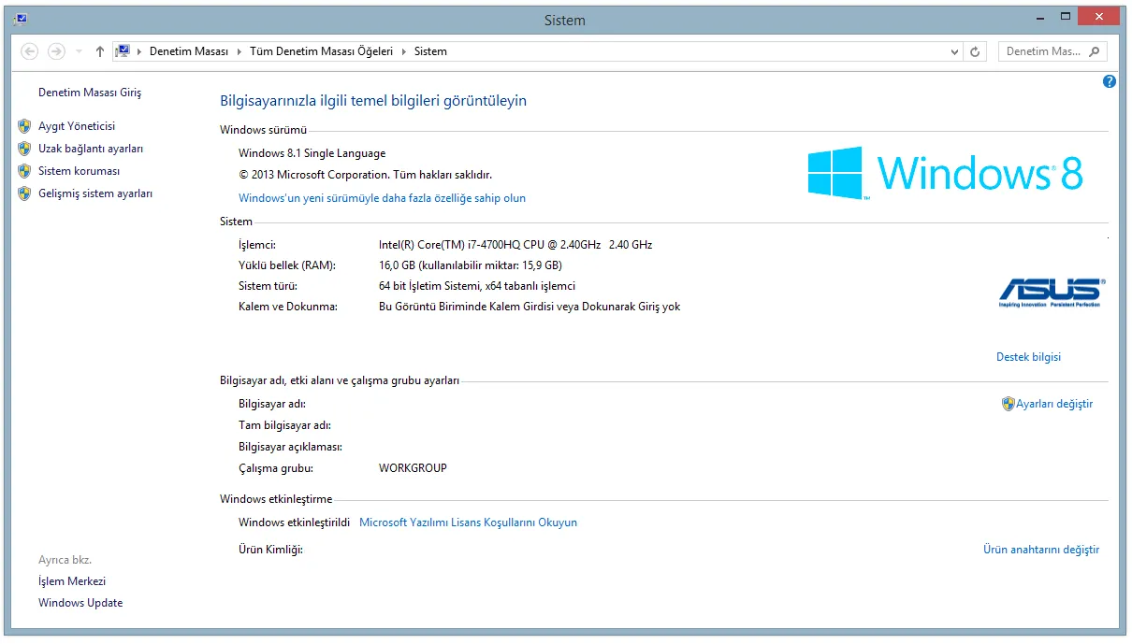The width and height of the screenshot is (1132, 644).
Task: Open Windows Update link
Action: [80, 603]
